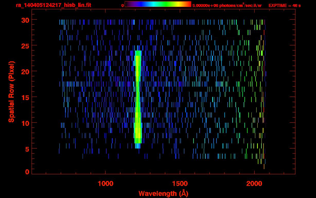Click the y-axis tick label 10

pyautogui.click(x=25, y=123)
